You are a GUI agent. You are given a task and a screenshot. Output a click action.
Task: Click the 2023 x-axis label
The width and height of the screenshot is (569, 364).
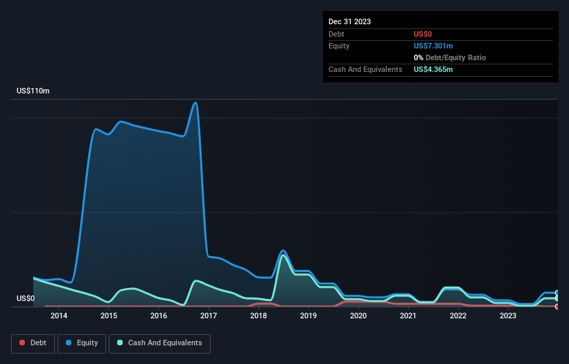pyautogui.click(x=508, y=316)
